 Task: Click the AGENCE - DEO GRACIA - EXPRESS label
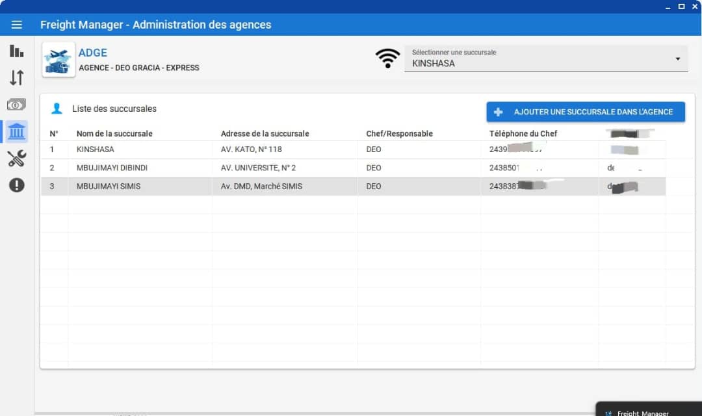(139, 68)
